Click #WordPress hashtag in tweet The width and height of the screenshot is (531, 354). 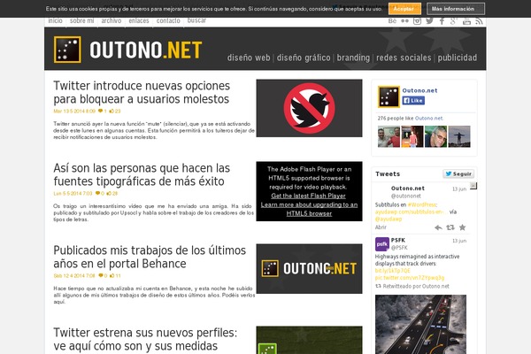422,205
